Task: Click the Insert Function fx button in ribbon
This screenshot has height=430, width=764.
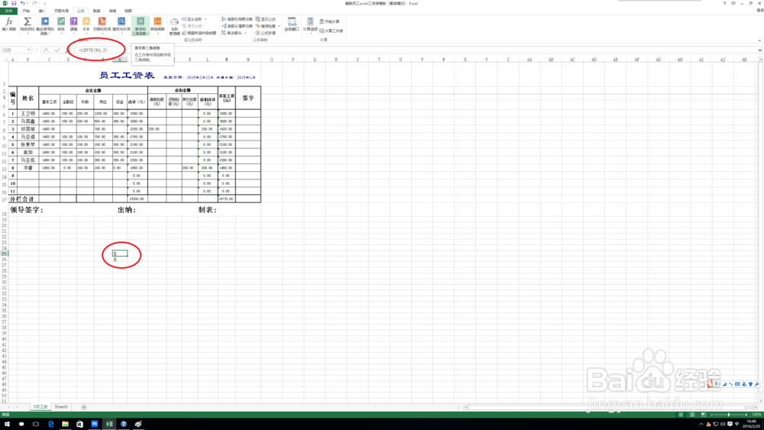Action: 8,24
